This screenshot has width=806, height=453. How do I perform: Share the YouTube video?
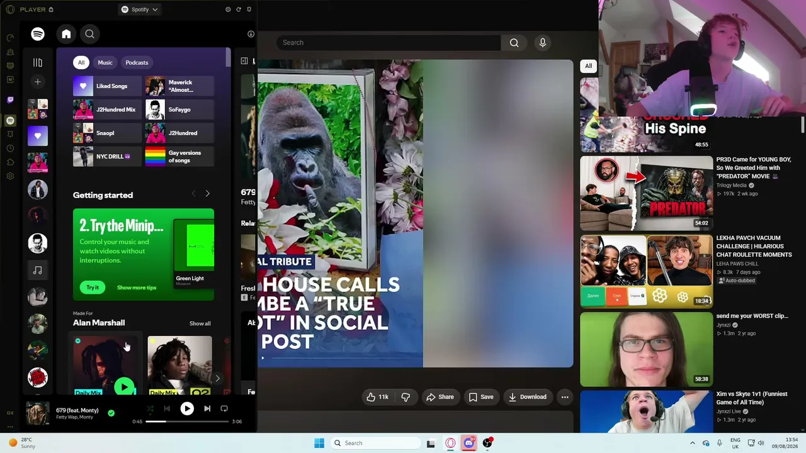(x=440, y=397)
